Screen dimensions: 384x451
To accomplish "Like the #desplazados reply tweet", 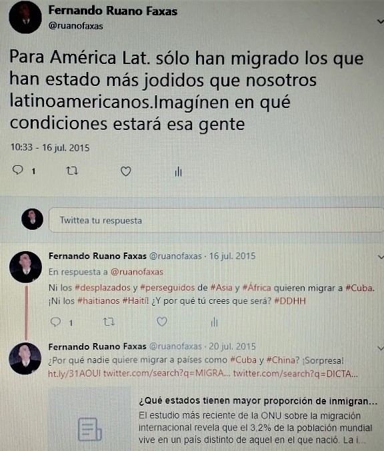I will pyautogui.click(x=162, y=322).
